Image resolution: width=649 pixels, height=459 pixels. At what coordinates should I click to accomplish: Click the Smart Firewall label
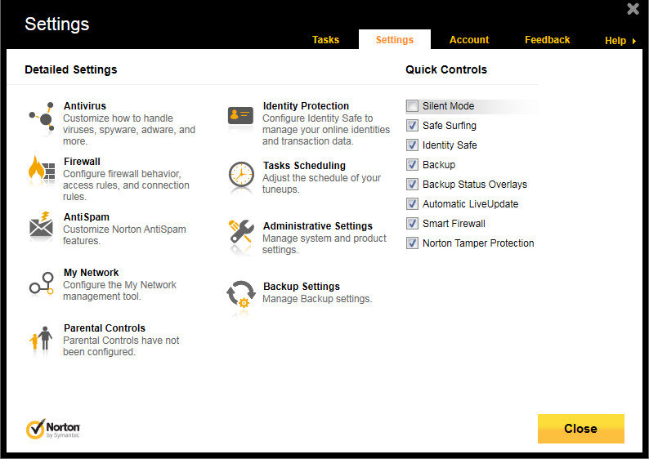pos(454,223)
